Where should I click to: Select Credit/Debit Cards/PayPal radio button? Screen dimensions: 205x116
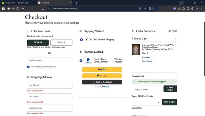tap(81, 61)
